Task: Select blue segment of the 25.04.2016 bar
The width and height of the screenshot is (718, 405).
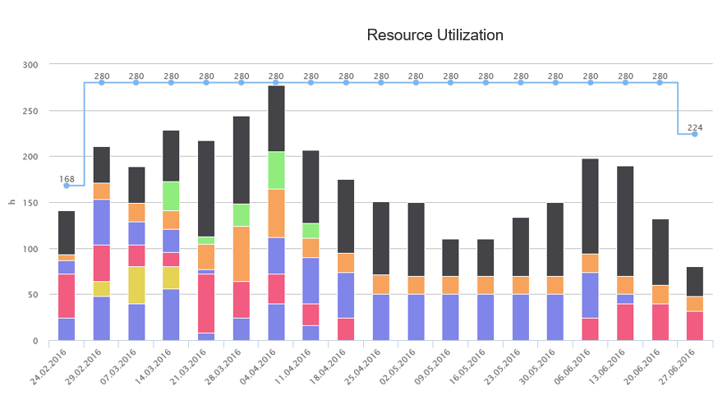Action: pyautogui.click(x=381, y=317)
